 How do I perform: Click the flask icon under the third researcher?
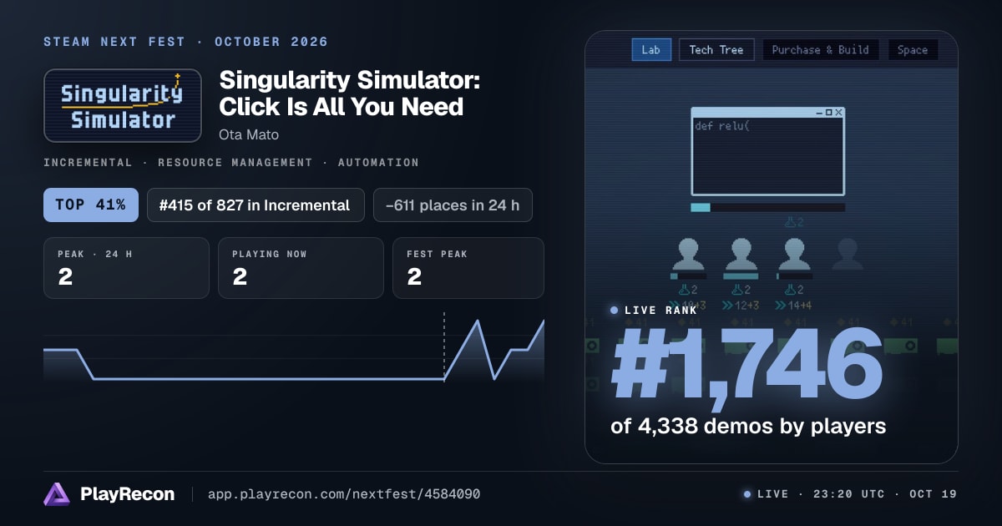point(790,290)
